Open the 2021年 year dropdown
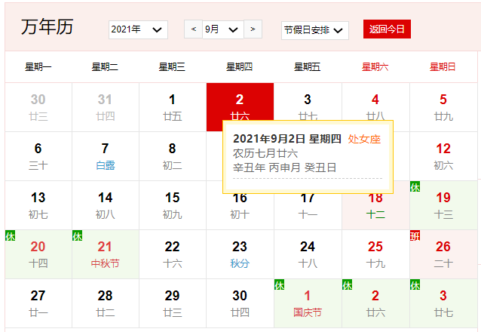 [x=138, y=29]
